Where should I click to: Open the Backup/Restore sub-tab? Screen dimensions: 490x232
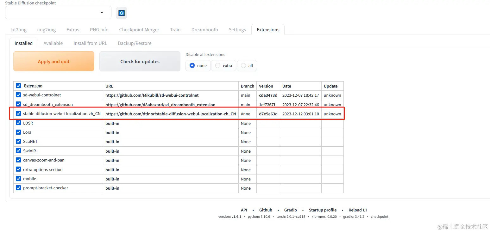click(x=135, y=43)
